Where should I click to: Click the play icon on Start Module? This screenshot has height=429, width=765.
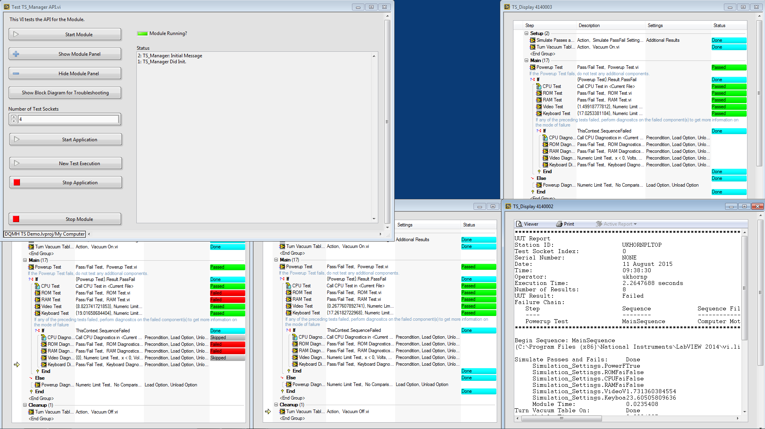(16, 34)
